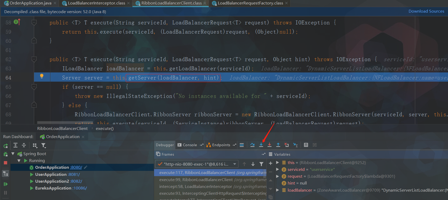
Task: Click the Collapse All icon in Run Dashboard
Action: coord(24,145)
